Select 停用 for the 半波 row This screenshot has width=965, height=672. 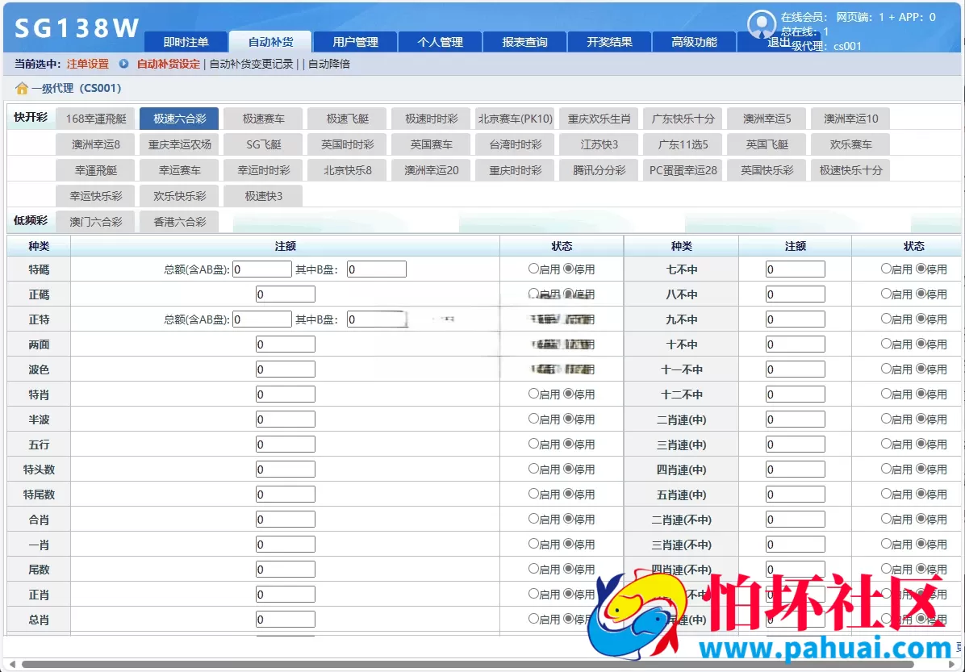click(x=568, y=419)
